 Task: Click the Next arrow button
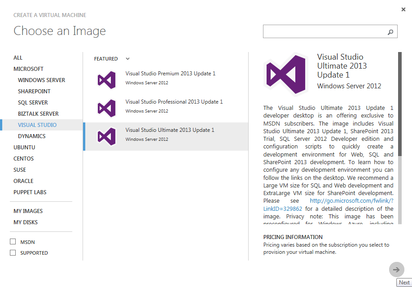[396, 270]
